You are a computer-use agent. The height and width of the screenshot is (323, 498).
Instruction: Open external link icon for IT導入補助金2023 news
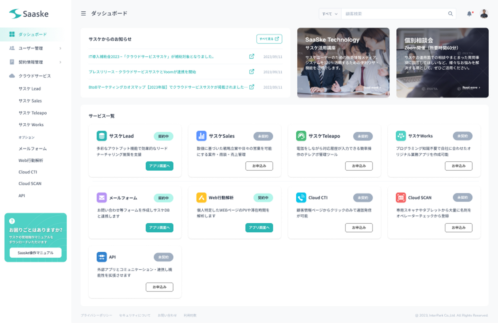(252, 56)
